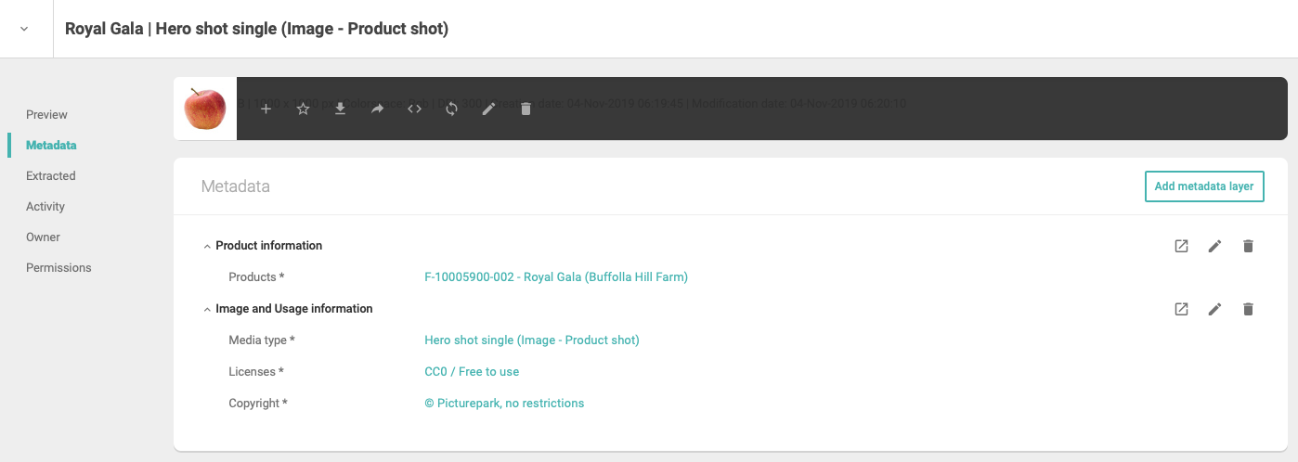1298x462 pixels.
Task: Open the embed code icon
Action: [x=414, y=109]
